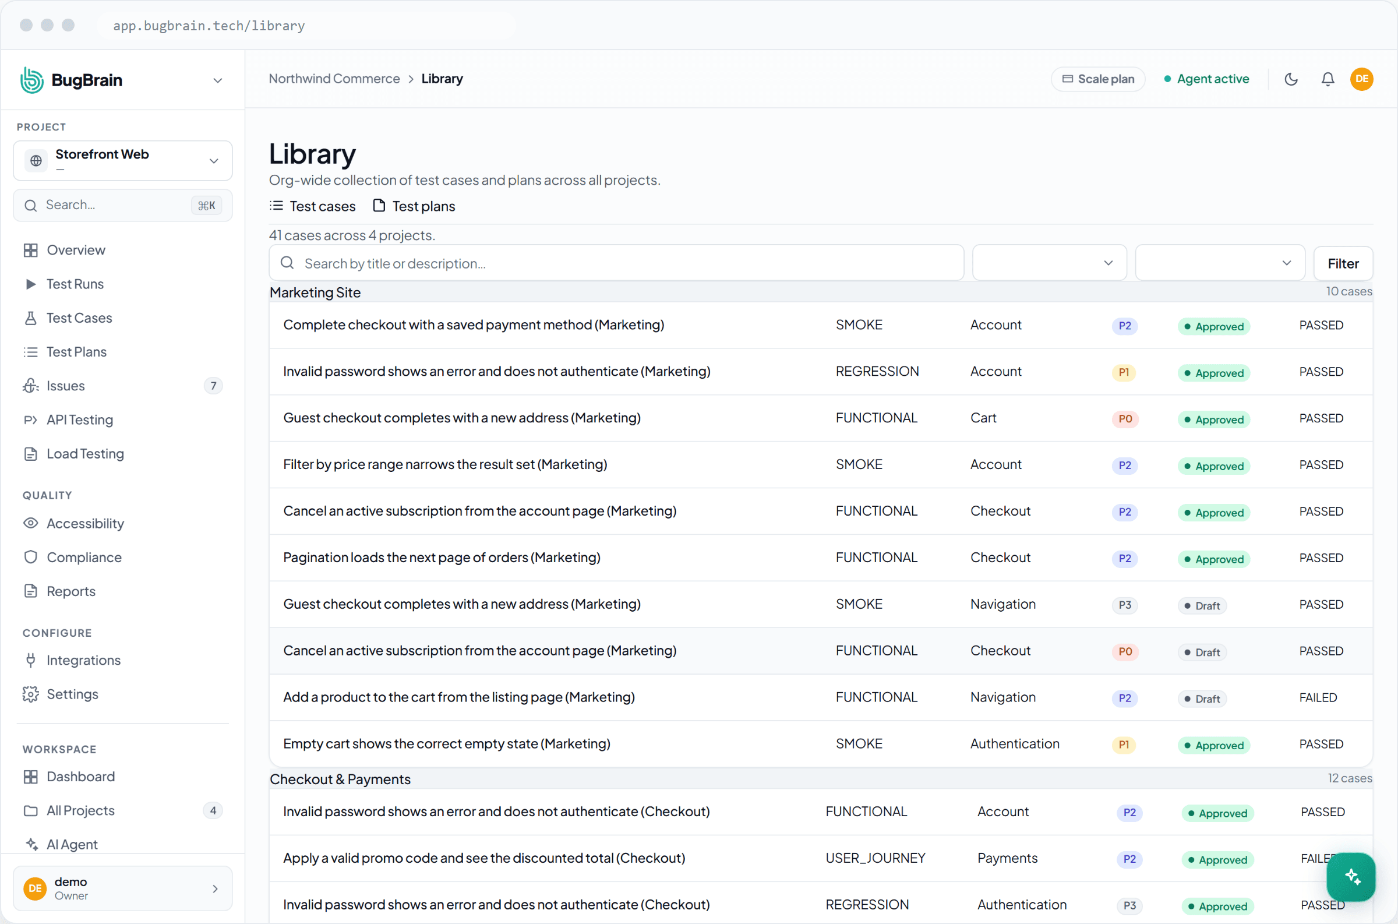
Task: Click Reports file icon
Action: 31,591
